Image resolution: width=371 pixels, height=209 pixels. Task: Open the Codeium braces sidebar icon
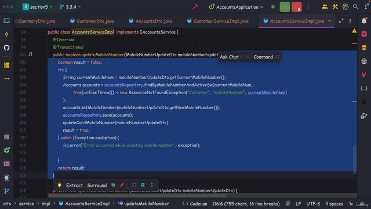(364, 88)
